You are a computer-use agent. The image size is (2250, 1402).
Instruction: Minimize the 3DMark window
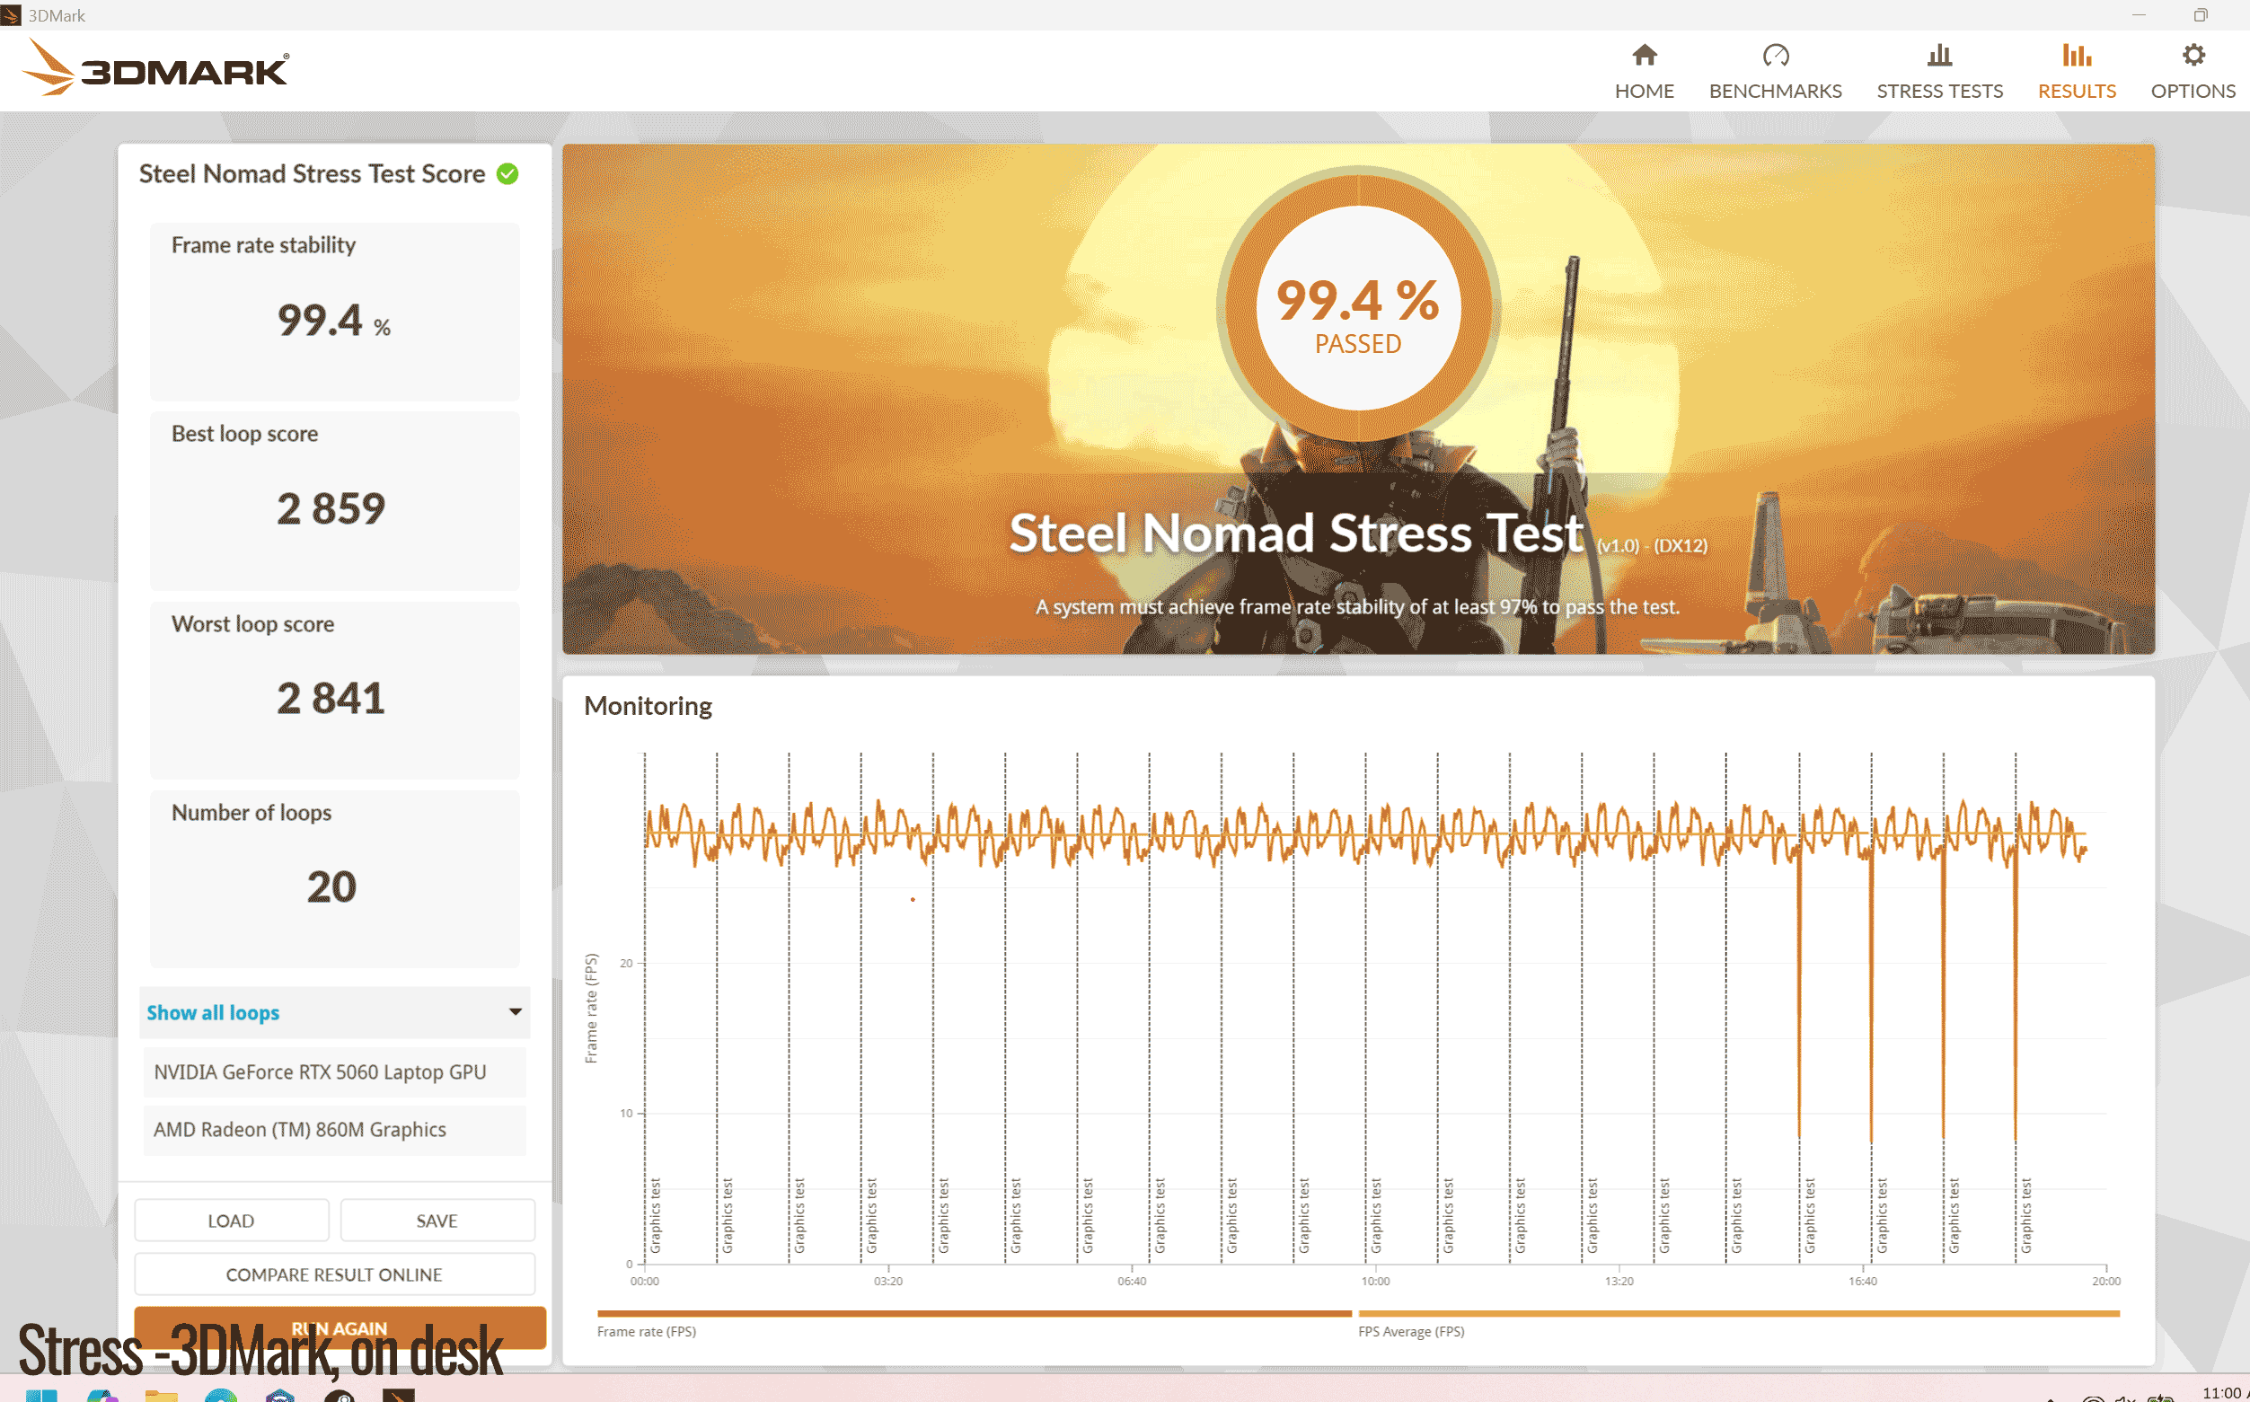click(2139, 15)
